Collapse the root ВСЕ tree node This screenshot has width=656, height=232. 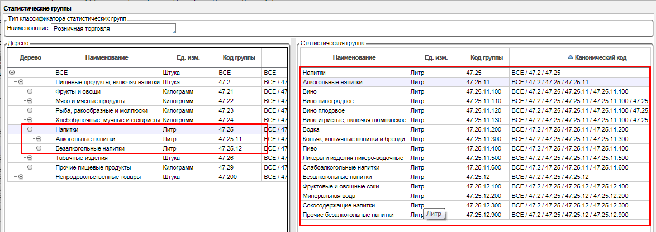coord(12,72)
